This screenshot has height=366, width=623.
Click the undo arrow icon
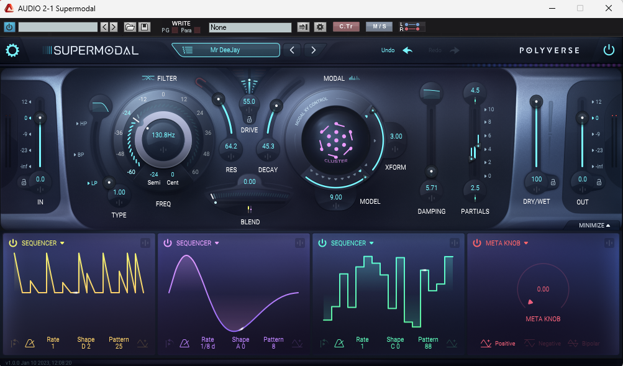[x=407, y=50]
